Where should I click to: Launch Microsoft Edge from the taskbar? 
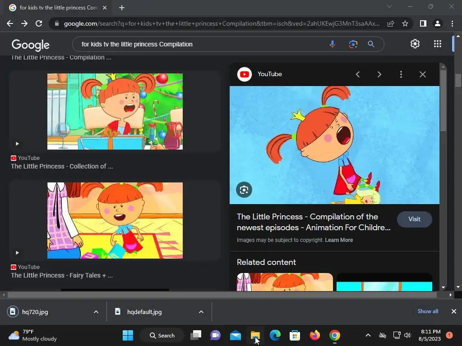point(275,335)
